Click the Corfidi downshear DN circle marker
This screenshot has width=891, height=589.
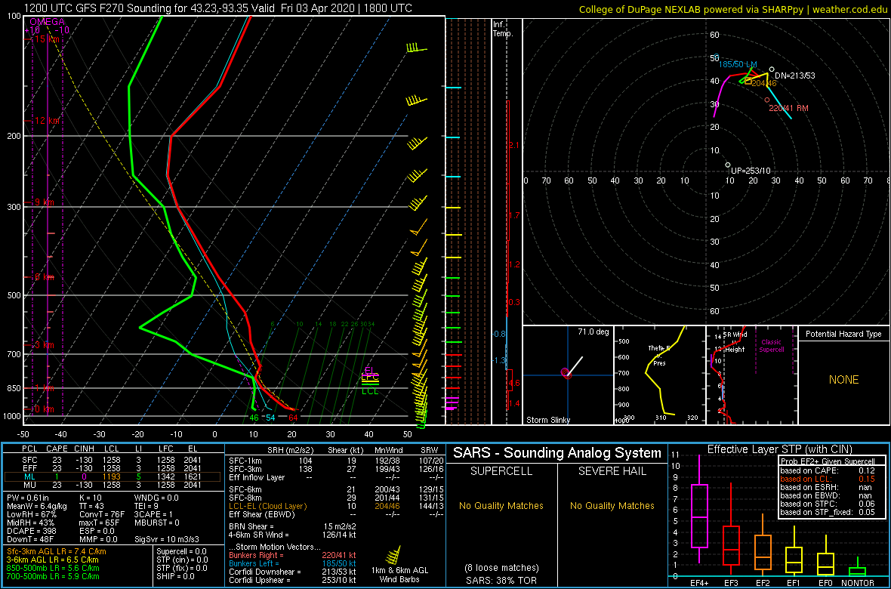tap(771, 69)
